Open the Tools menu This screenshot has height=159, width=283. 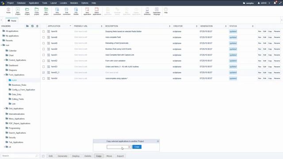click(45, 3)
